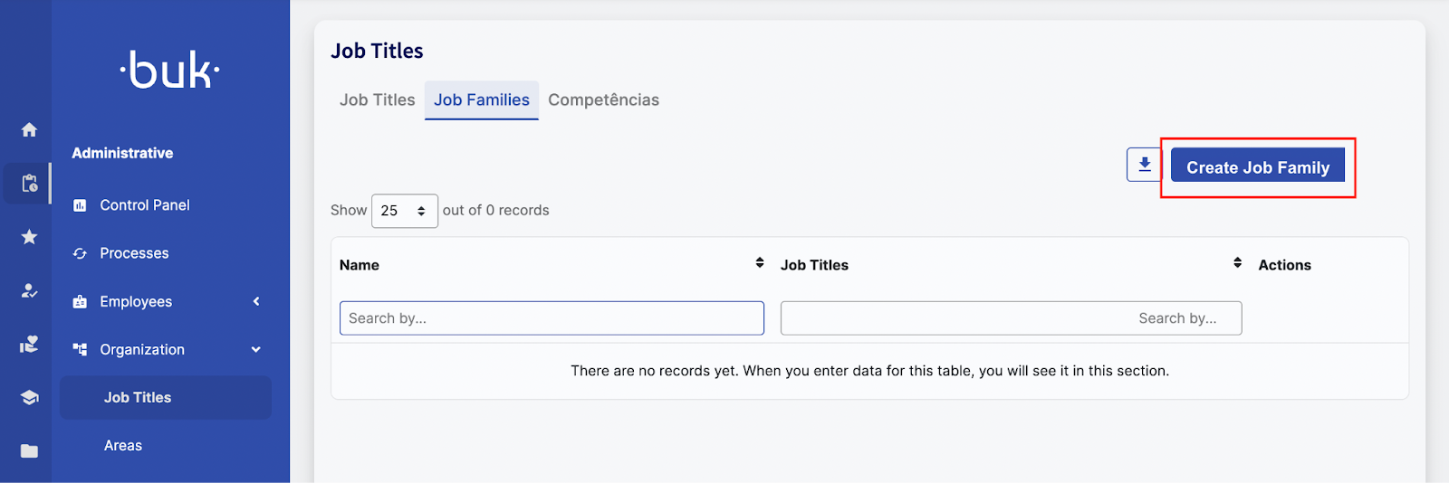Sort by Job Titles column arrows
Image resolution: width=1449 pixels, height=483 pixels.
point(1237,263)
